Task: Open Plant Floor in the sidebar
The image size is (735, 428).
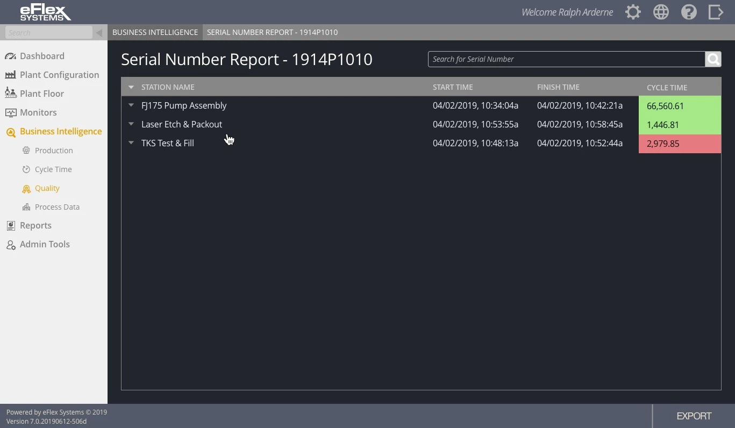Action: [41, 94]
